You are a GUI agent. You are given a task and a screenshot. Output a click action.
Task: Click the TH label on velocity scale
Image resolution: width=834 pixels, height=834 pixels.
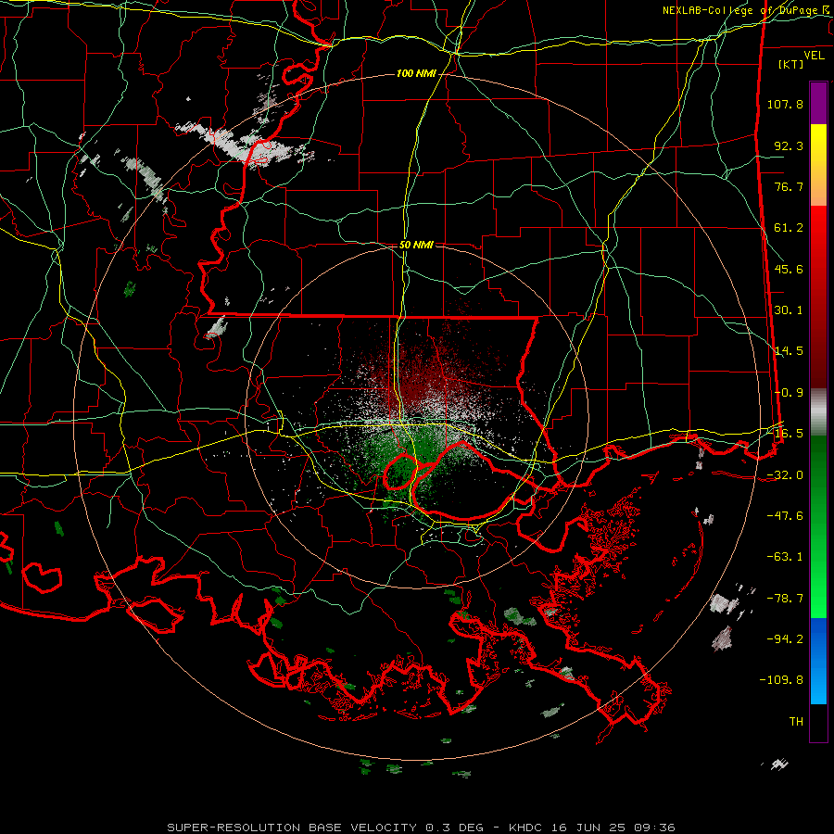pos(796,722)
